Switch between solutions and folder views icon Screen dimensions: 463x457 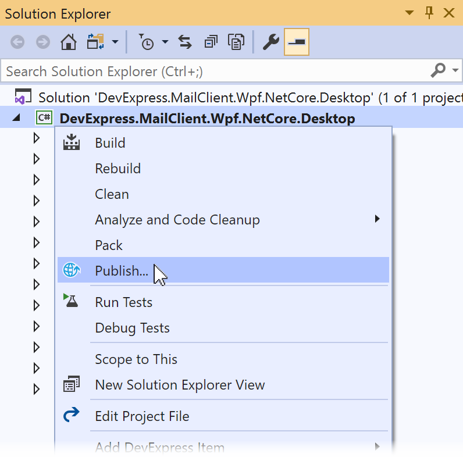pos(95,42)
